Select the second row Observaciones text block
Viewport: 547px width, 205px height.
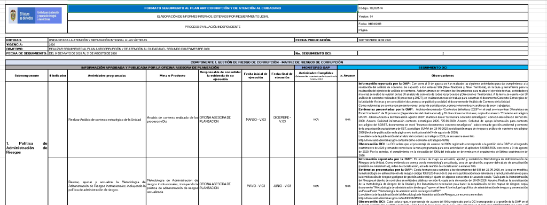tap(443, 182)
